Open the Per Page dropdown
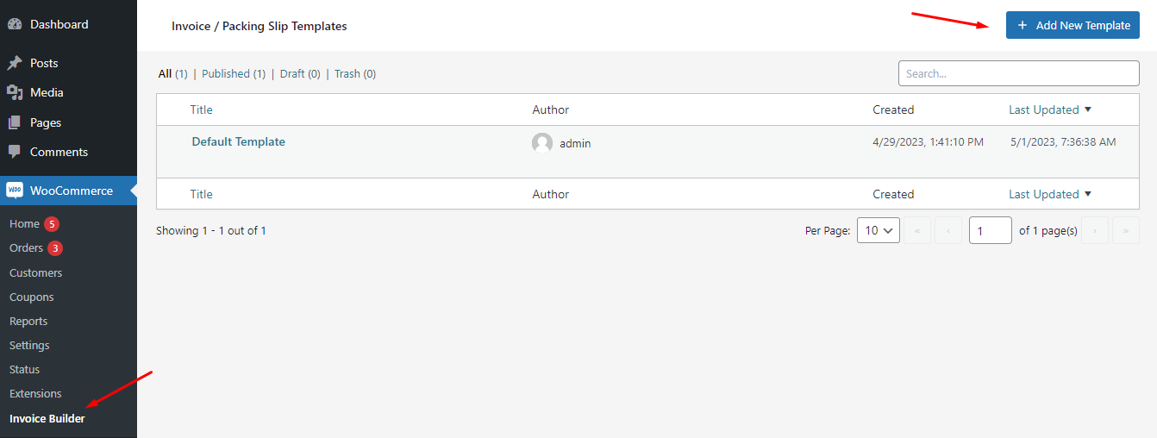 coord(879,230)
